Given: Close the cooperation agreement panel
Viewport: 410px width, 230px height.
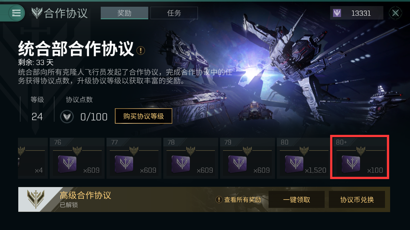Looking at the screenshot, I should click(396, 13).
